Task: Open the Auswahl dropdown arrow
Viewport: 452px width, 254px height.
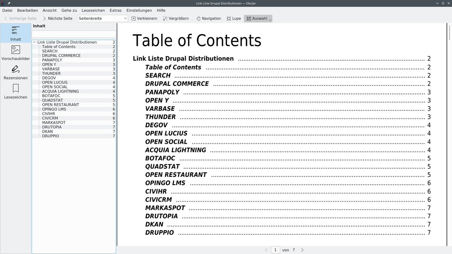Action: tap(270, 18)
